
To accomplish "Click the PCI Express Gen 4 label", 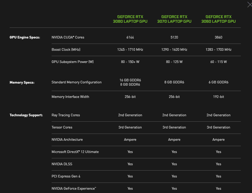I will tap(66, 176).
